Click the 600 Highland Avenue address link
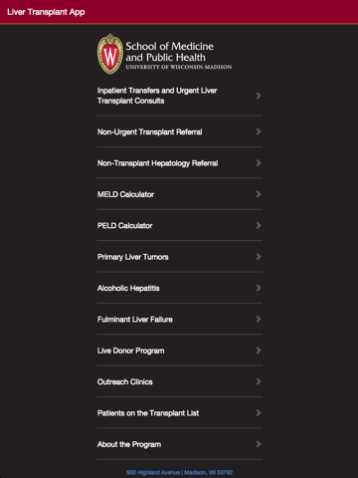This screenshot has height=478, width=358. (179, 472)
